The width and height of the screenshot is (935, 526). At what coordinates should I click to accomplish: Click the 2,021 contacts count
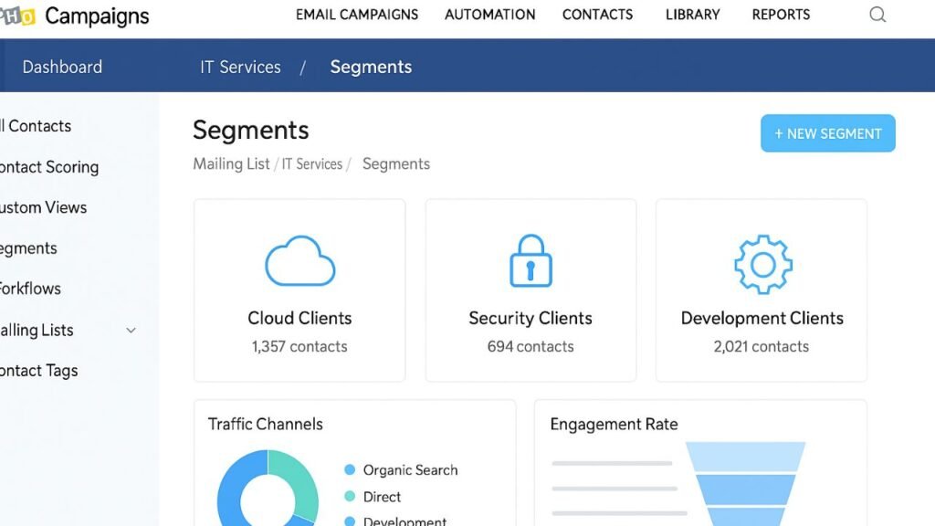tap(761, 346)
